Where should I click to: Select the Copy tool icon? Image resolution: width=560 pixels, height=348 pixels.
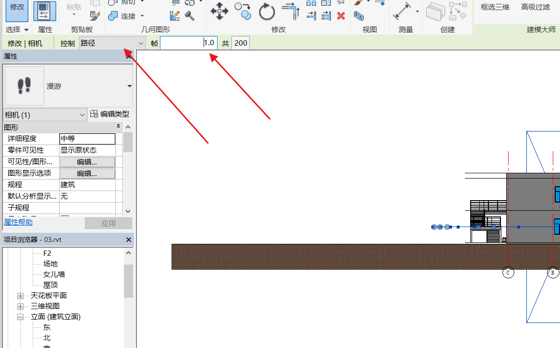[243, 11]
